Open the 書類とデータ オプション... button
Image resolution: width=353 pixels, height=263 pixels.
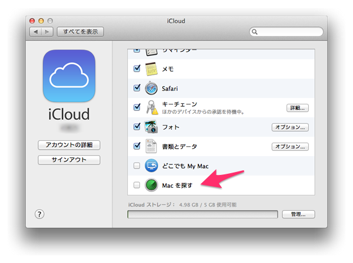(x=290, y=147)
